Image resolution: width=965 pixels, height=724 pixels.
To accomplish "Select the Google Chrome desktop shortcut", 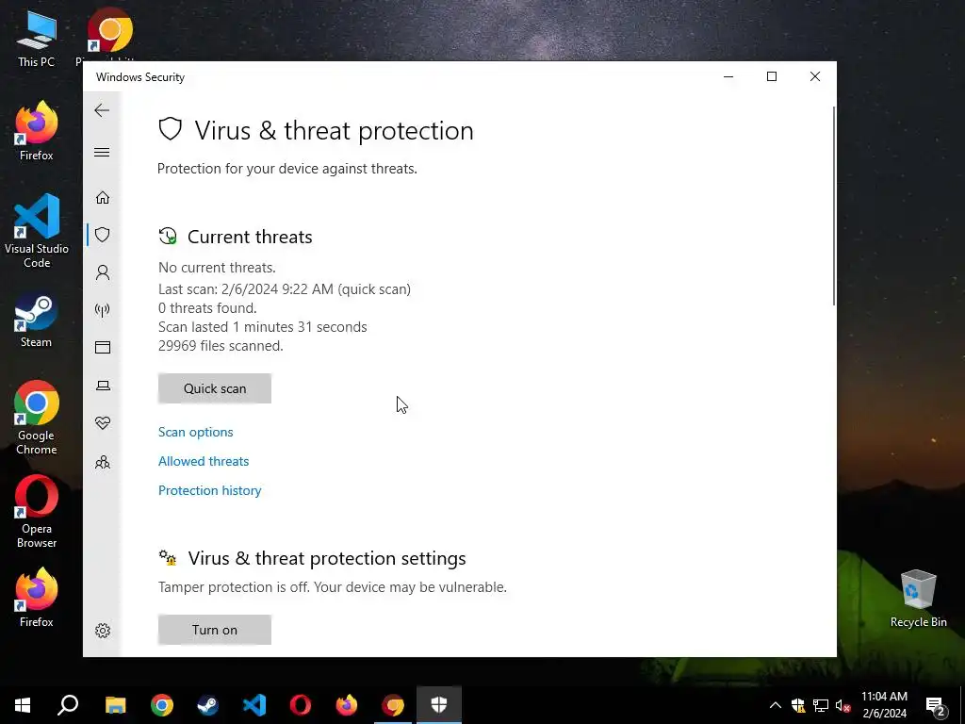I will [x=37, y=418].
